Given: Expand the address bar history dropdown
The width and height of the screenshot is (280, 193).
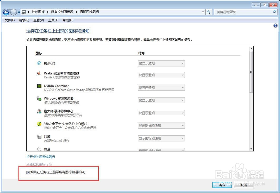Looking at the screenshot, I should 203,12.
